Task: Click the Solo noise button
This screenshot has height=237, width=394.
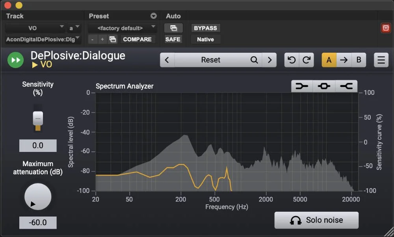Action: (x=316, y=220)
